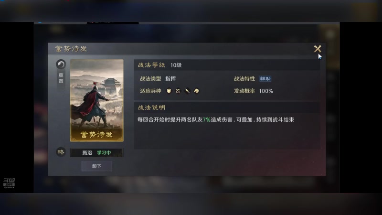Click the 三国 watermark logo
382x215 pixels.
tap(9, 183)
